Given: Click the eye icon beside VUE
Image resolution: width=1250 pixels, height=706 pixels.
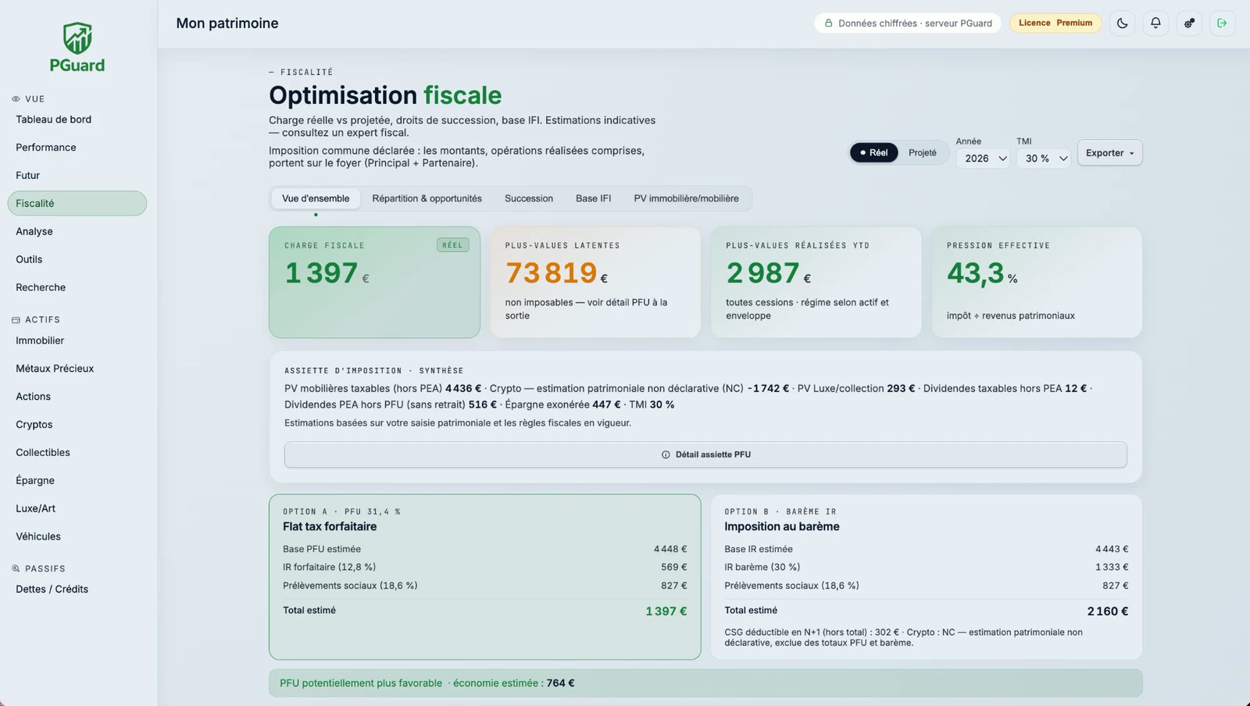Looking at the screenshot, I should pyautogui.click(x=16, y=99).
